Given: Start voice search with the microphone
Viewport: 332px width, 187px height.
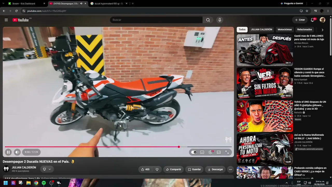Looking at the screenshot, I should (220, 20).
